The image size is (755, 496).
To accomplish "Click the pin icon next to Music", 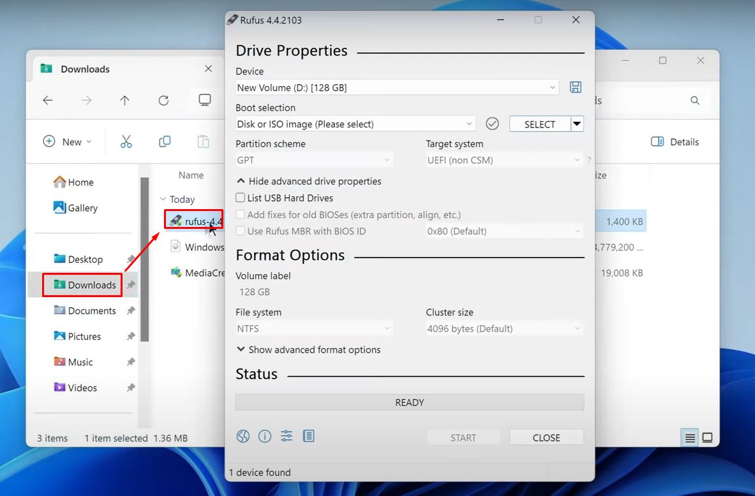I will point(130,361).
